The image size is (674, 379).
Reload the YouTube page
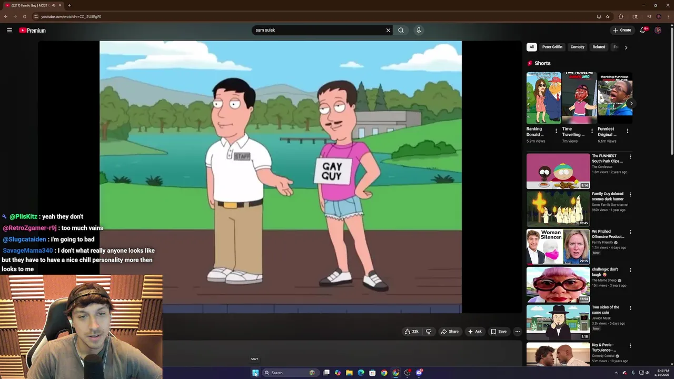24,16
